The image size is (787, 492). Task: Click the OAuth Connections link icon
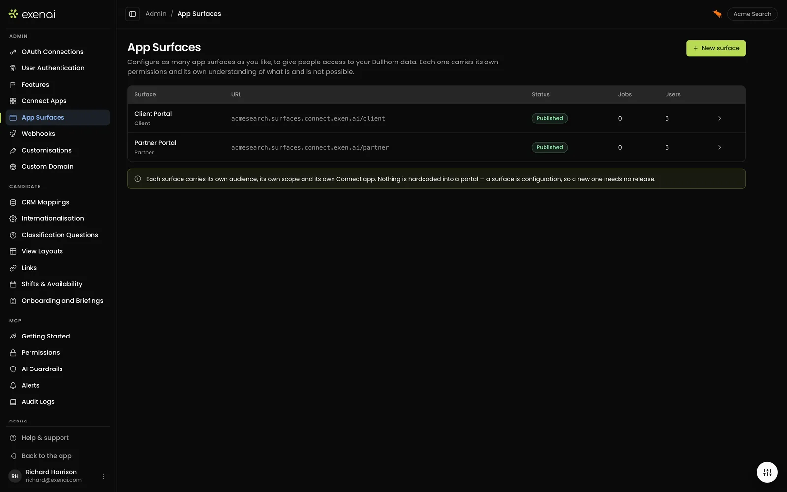[13, 52]
